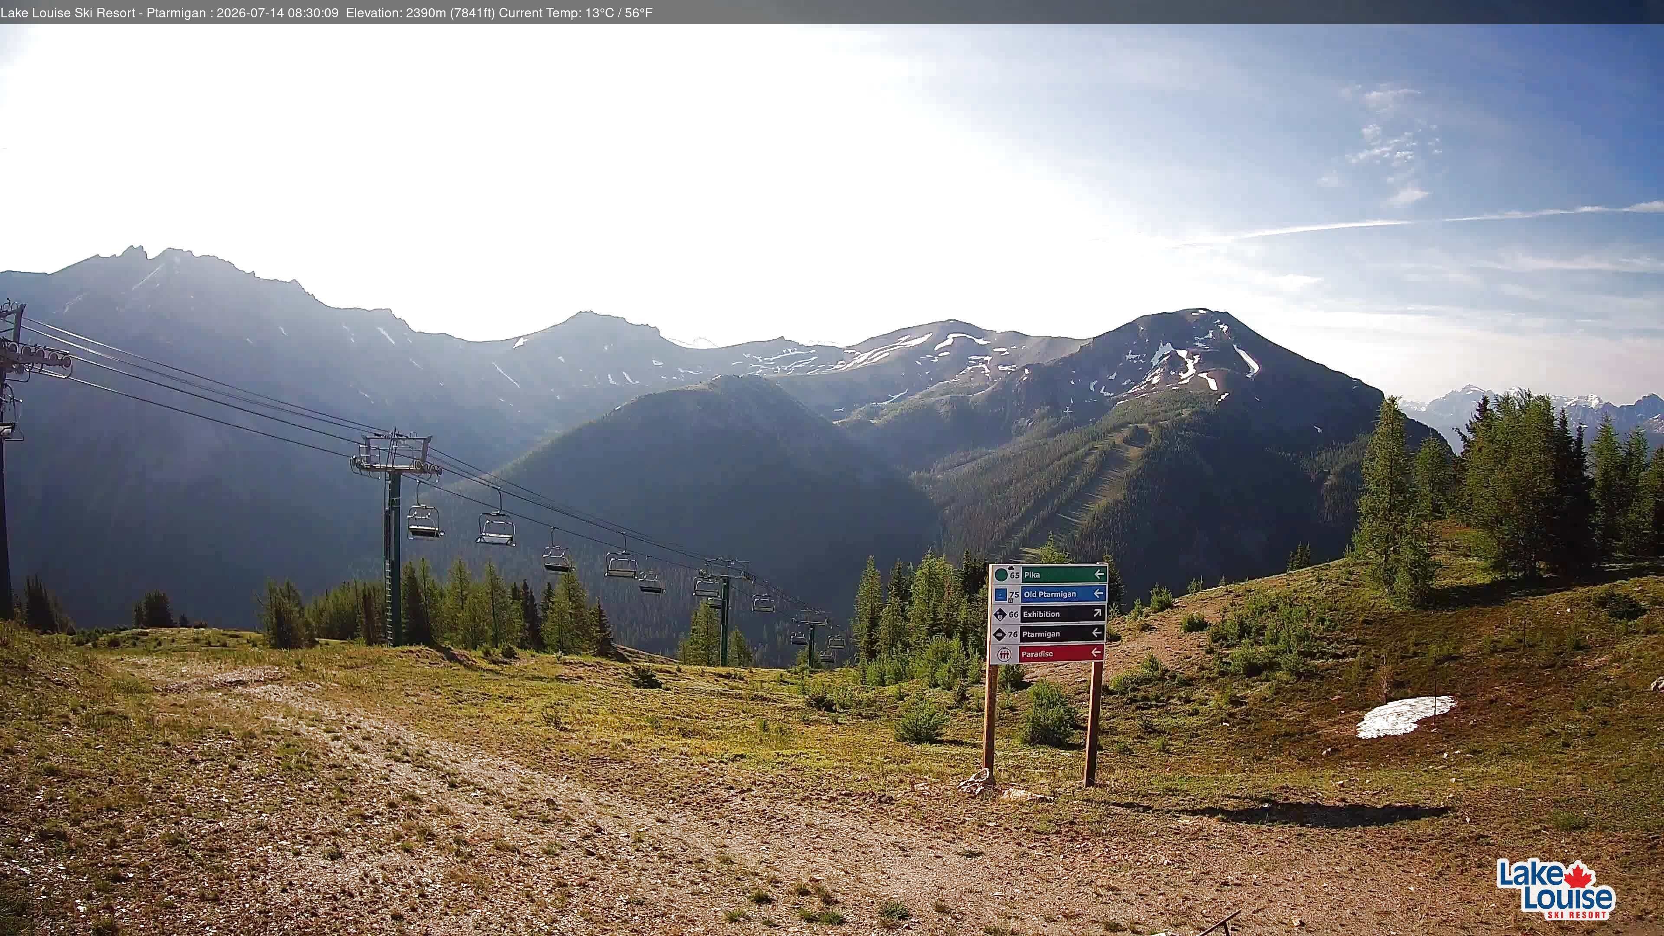Click the green "Pika" trail sign row
The height and width of the screenshot is (936, 1664).
coord(1050,575)
